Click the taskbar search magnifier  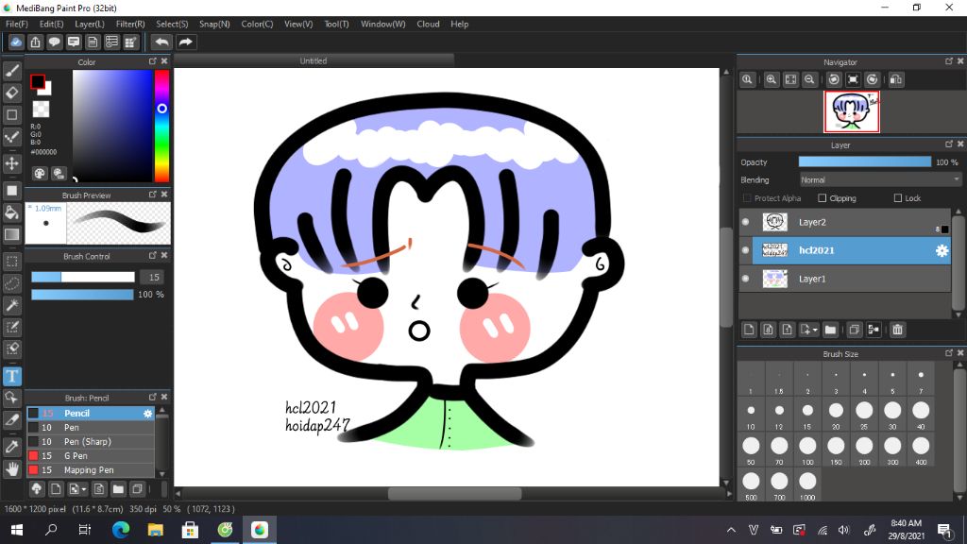coord(51,530)
